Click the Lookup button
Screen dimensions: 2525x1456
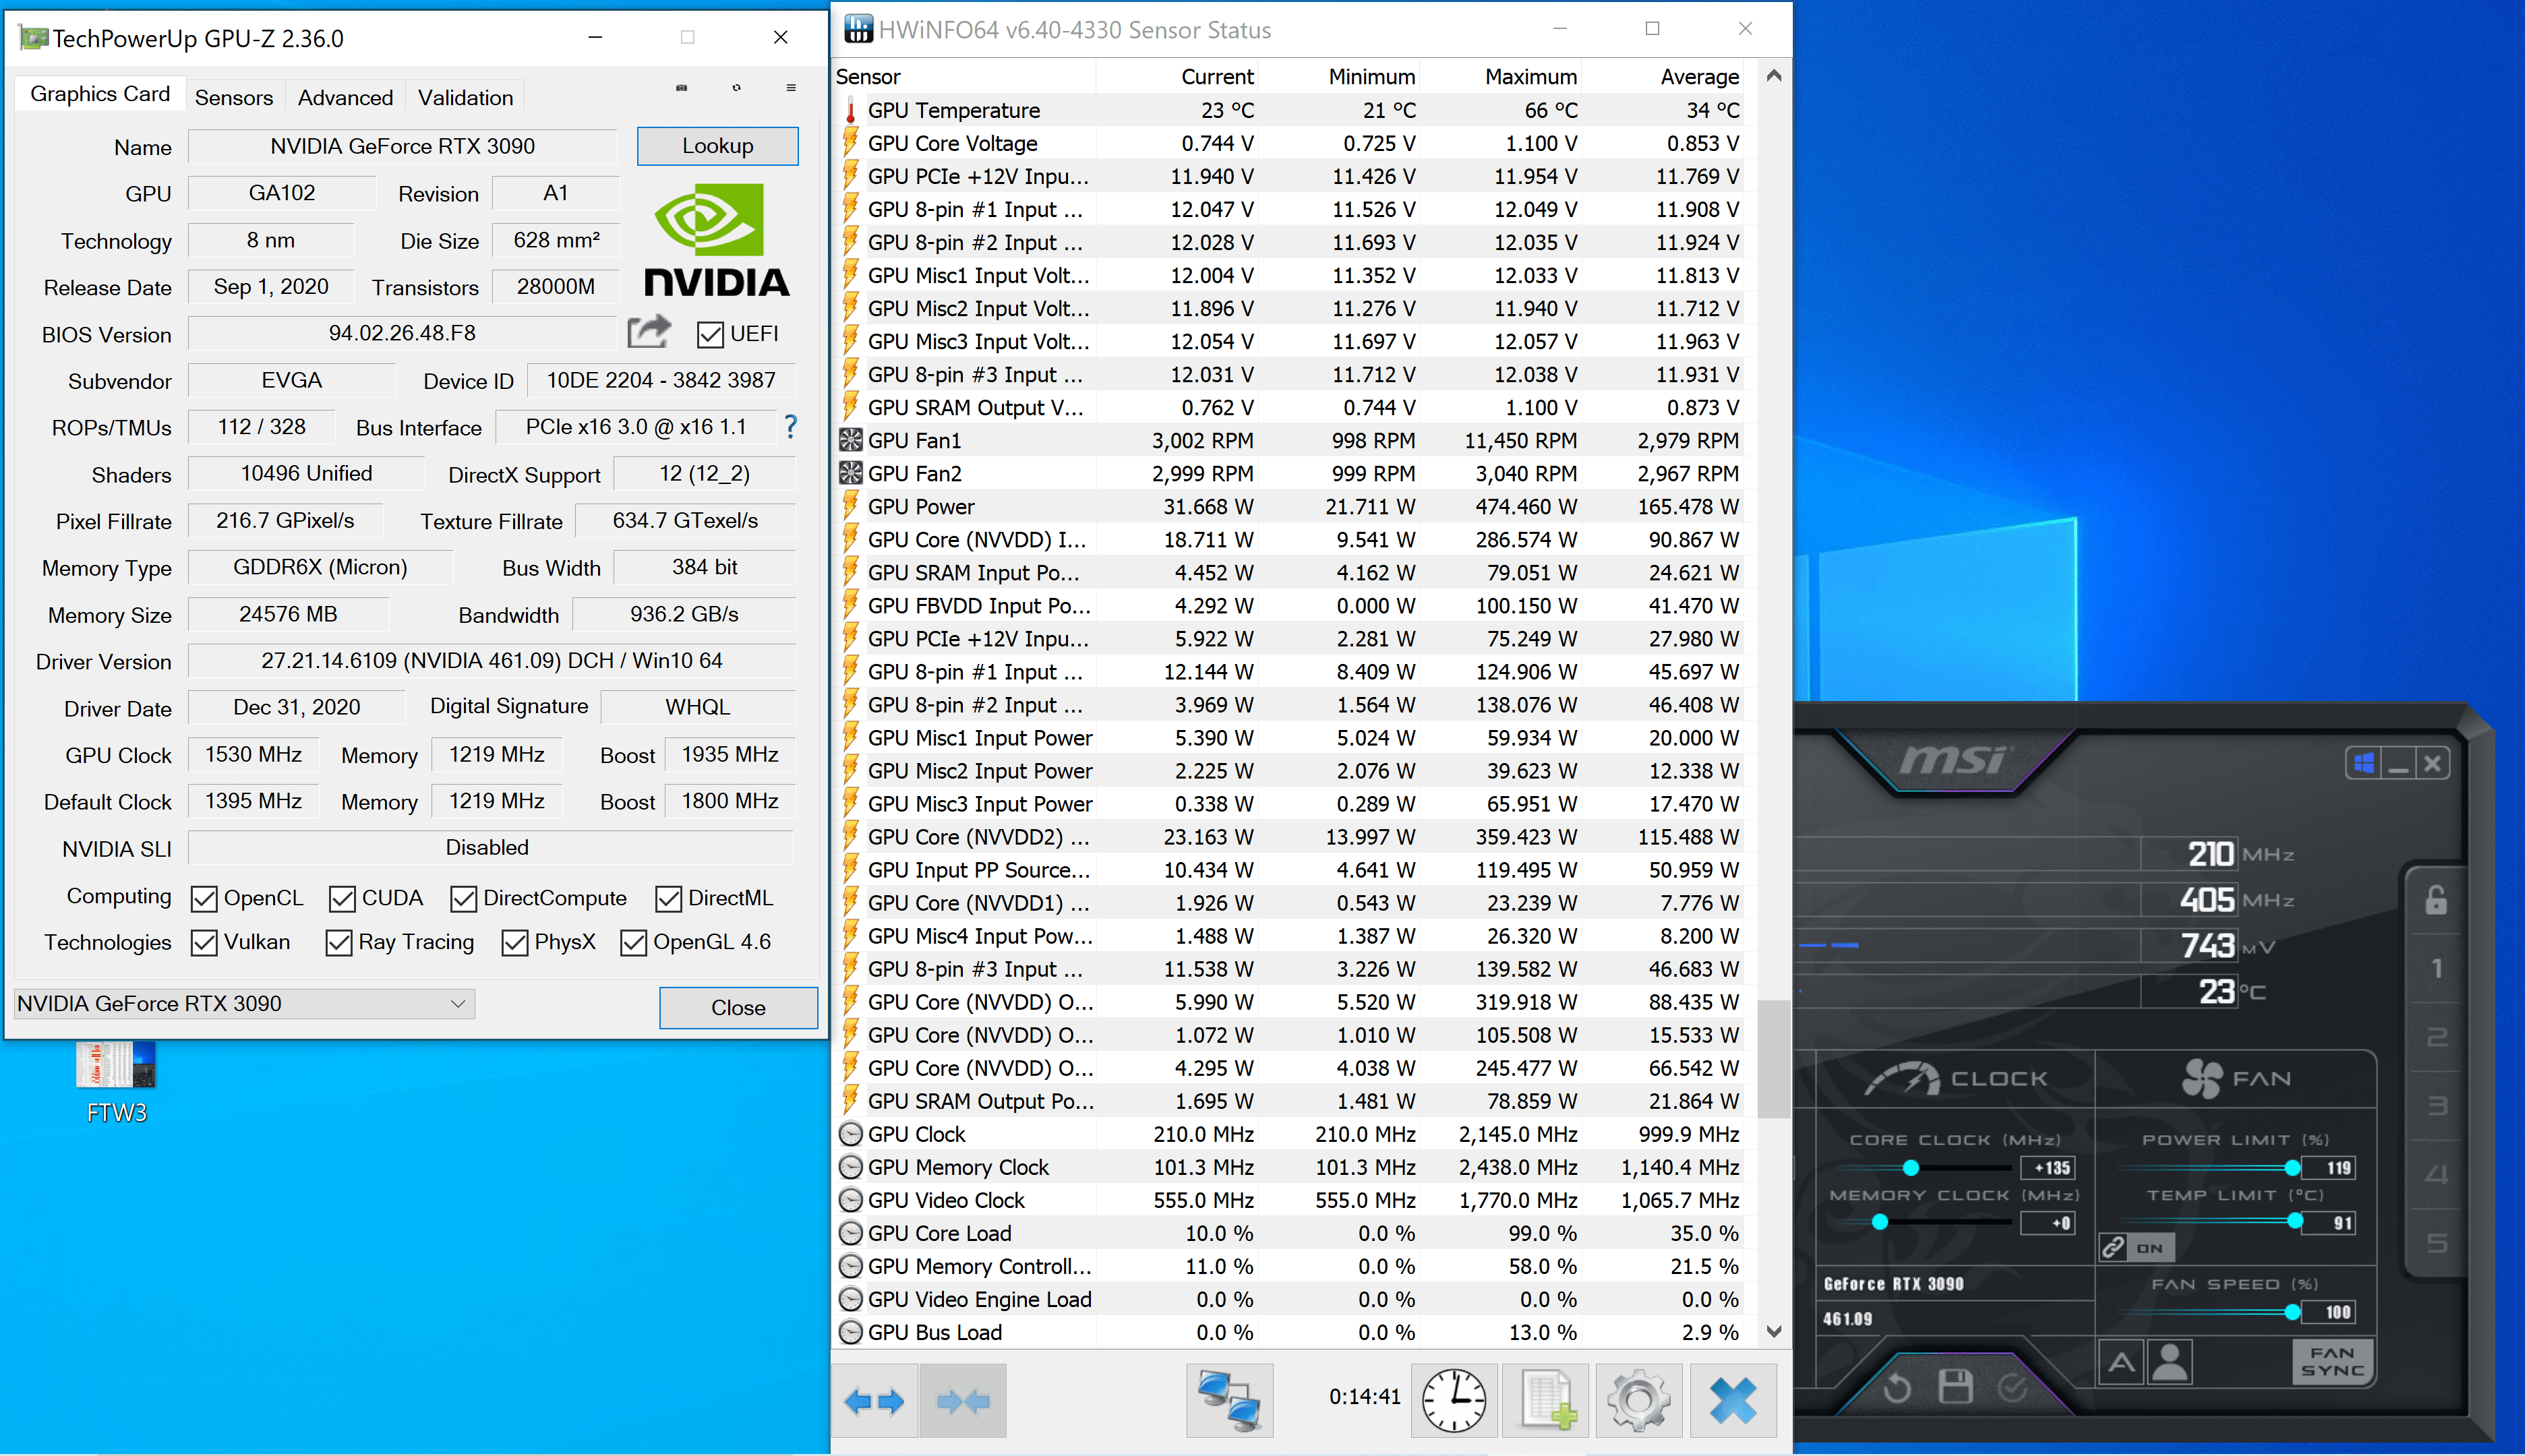717,146
